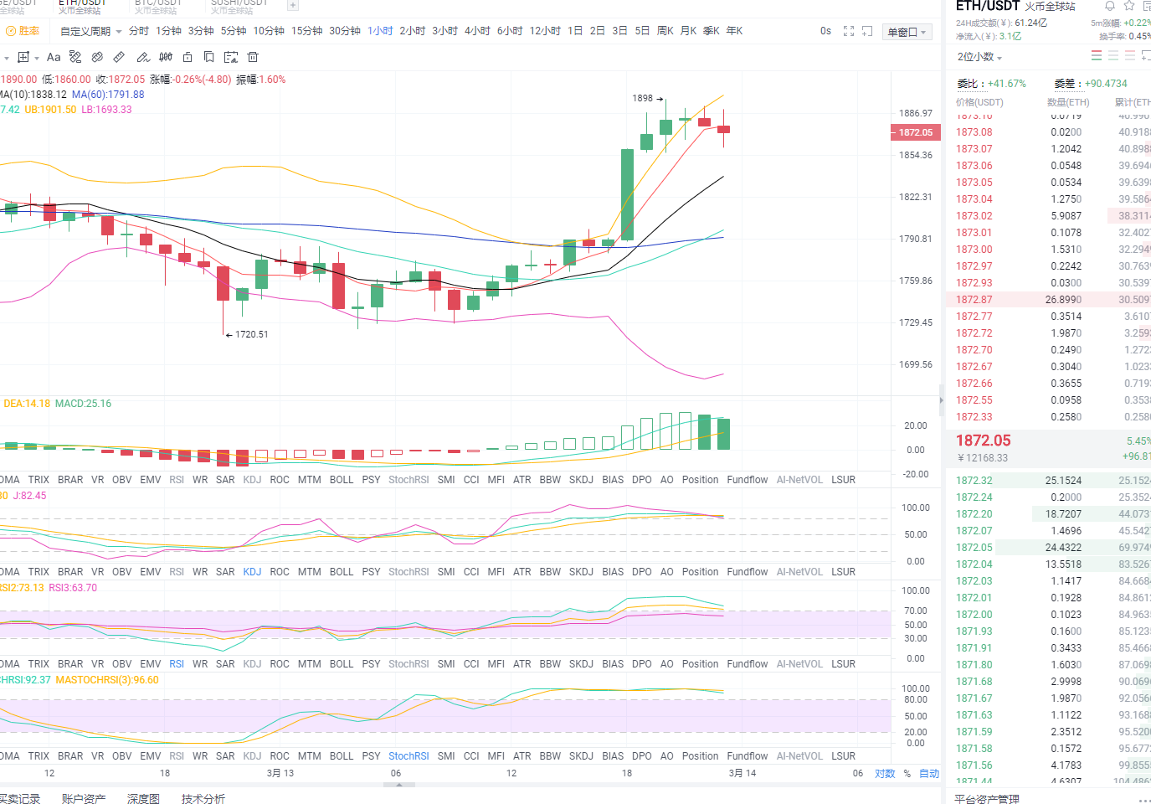Toggle the combined buy/sell order book view
This screenshot has height=804, width=1151.
point(1097,55)
